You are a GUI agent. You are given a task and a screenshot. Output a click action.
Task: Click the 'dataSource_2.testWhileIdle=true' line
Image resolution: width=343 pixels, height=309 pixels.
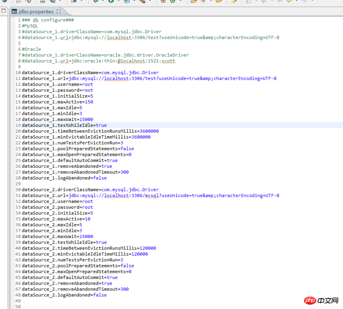64,243
